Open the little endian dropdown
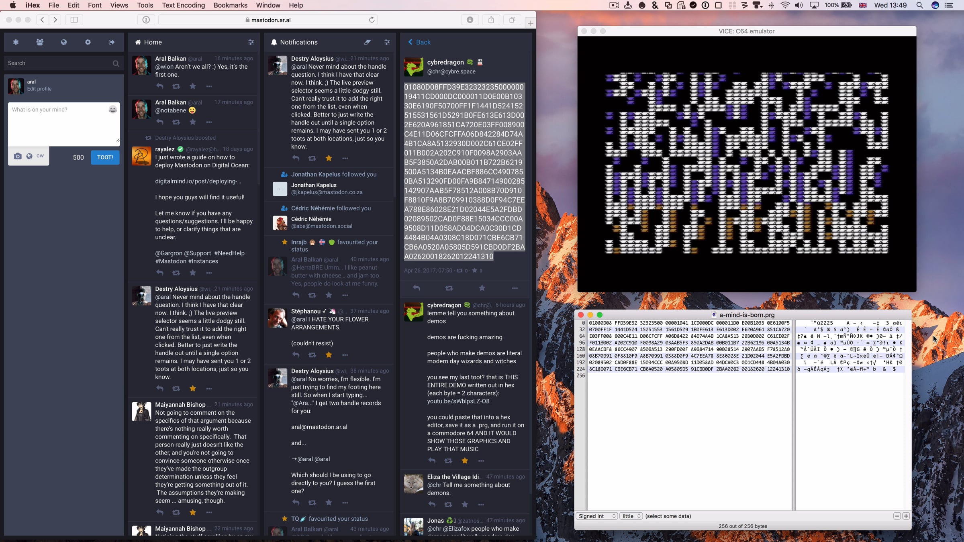This screenshot has width=964, height=542. coord(631,516)
